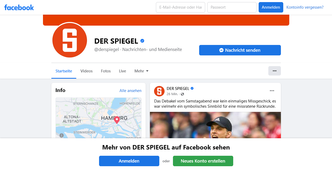Click Neues Konto erstellen button

(203, 161)
